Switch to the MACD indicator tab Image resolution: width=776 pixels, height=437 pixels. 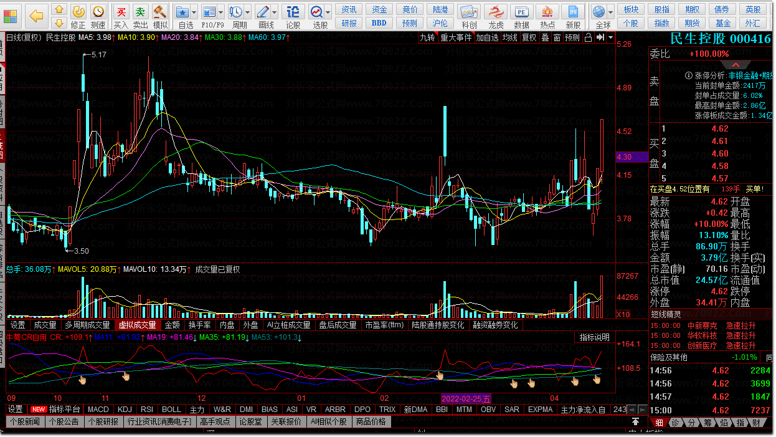click(x=98, y=410)
